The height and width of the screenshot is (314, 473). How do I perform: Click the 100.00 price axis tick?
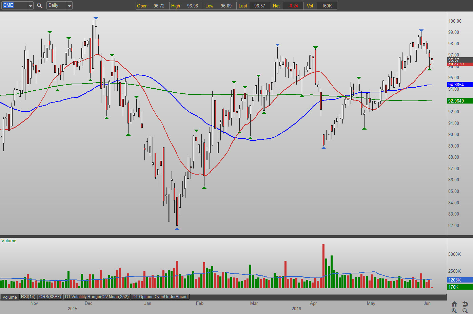pyautogui.click(x=455, y=21)
